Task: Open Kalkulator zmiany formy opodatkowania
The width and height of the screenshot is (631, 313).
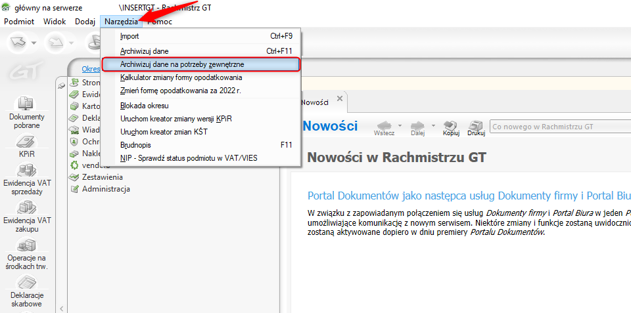Action: [200, 77]
